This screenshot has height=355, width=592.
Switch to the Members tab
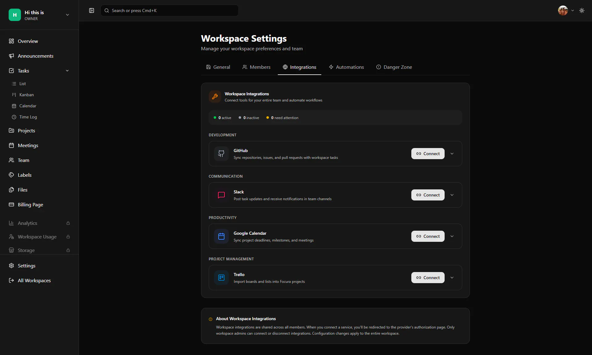(256, 67)
